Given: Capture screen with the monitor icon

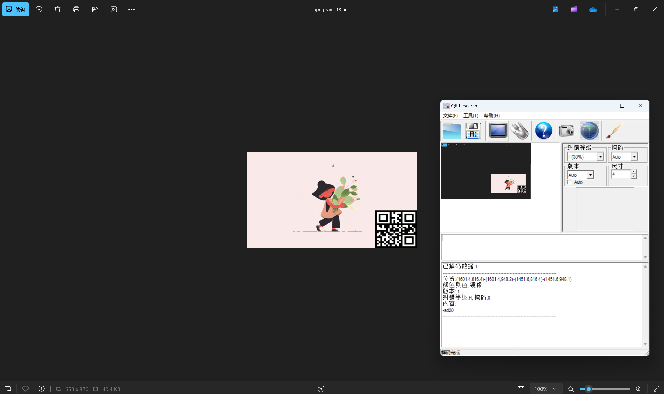Looking at the screenshot, I should [x=498, y=131].
